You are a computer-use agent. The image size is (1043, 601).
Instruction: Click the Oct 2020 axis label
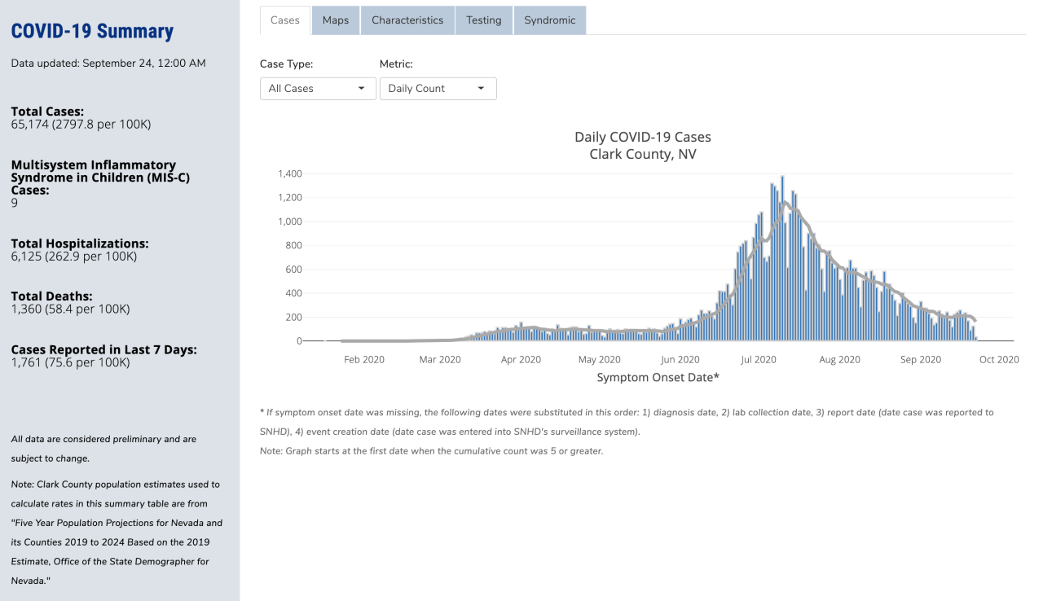(999, 359)
